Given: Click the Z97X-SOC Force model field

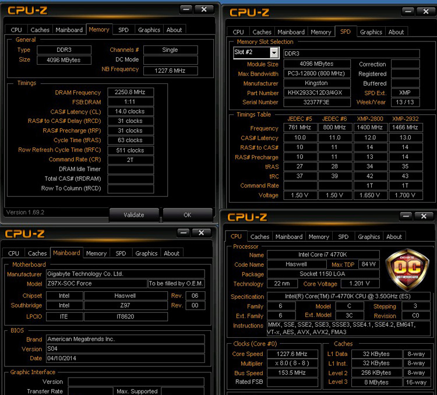Looking at the screenshot, I should click(x=97, y=284).
